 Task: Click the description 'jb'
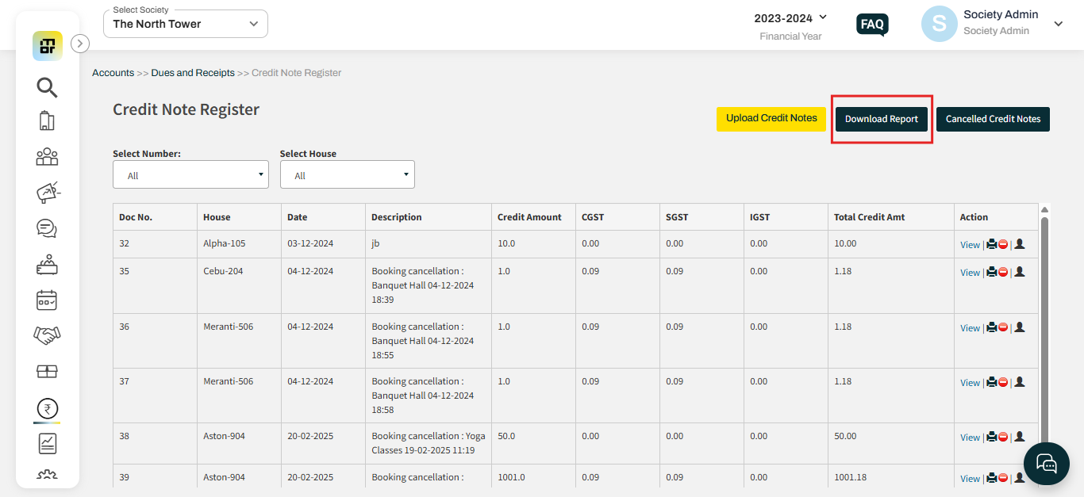tap(375, 243)
